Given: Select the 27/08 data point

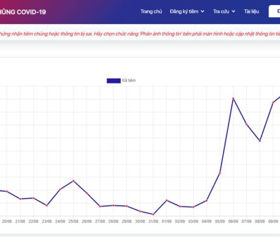Looking at the screenshot, I should click(100, 206).
